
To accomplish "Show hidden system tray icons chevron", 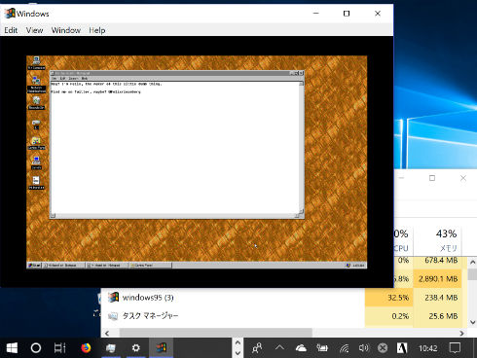I will 279,348.
